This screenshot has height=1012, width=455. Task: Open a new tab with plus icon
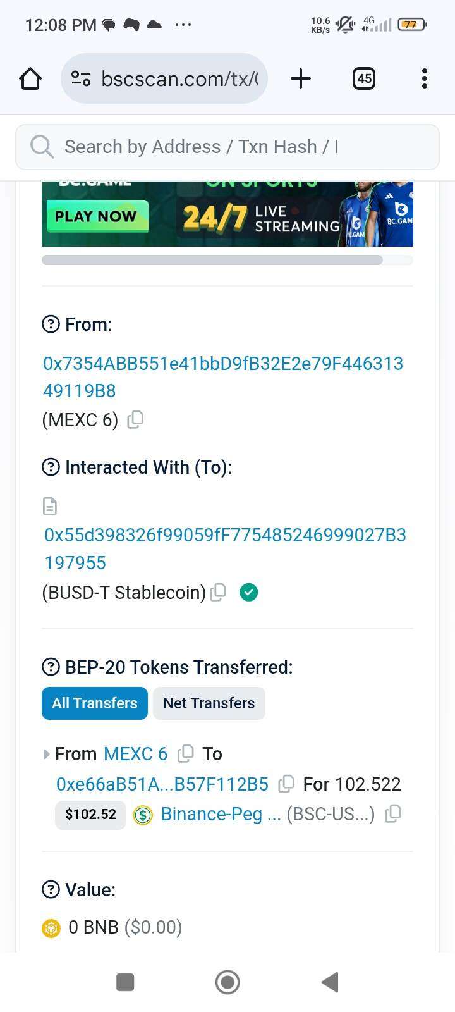[301, 78]
